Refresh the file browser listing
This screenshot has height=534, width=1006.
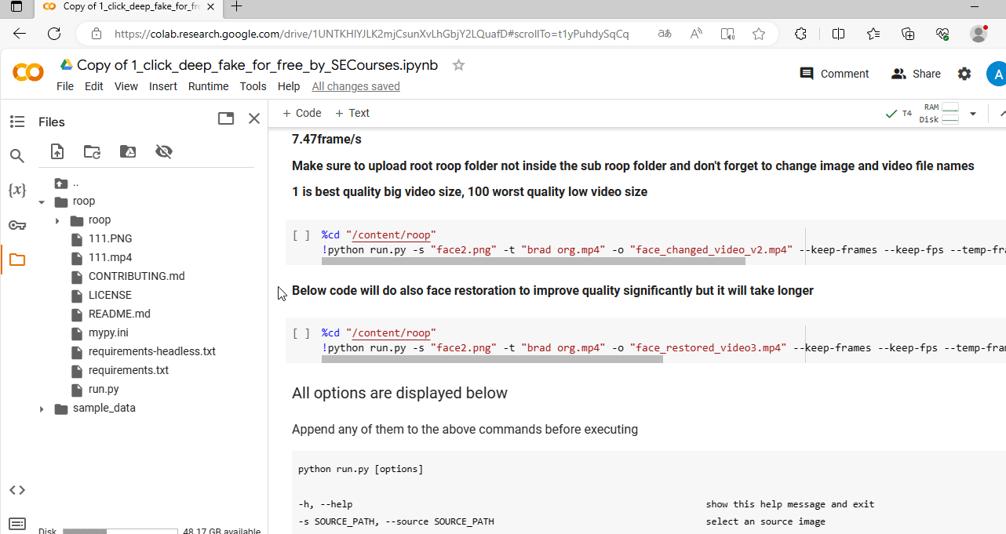[92, 152]
